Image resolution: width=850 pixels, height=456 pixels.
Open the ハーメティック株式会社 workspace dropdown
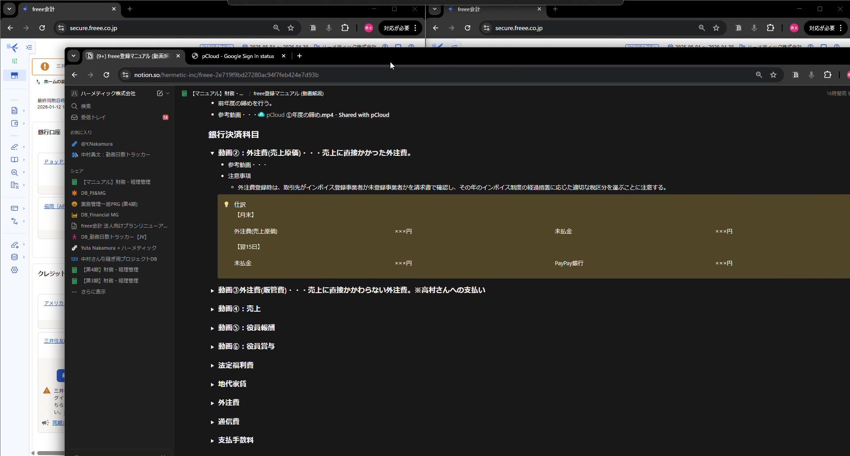pyautogui.click(x=108, y=93)
